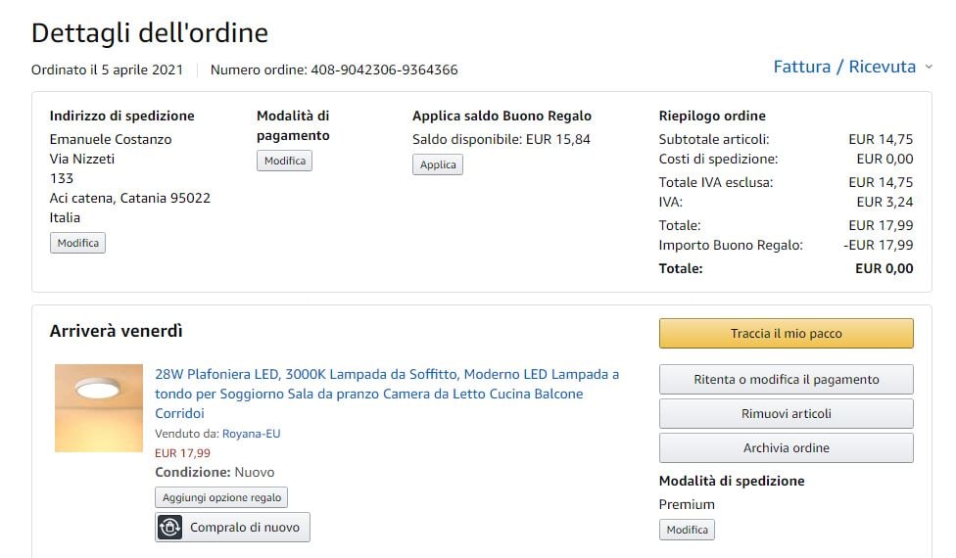Screen dimensions: 956x558
Task: Select the Rimuovi articoli button
Action: click(x=786, y=413)
